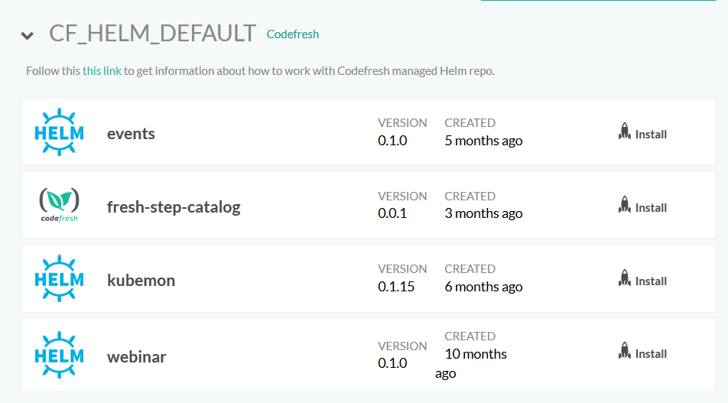The width and height of the screenshot is (728, 403).
Task: Click the Helm logo for webinar chart
Action: click(60, 355)
